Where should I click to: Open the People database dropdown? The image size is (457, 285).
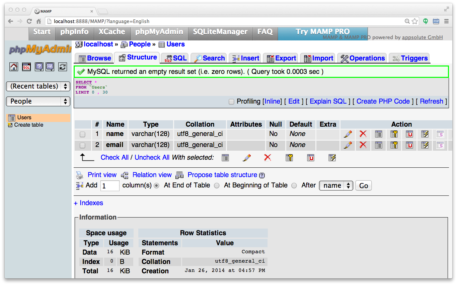38,101
